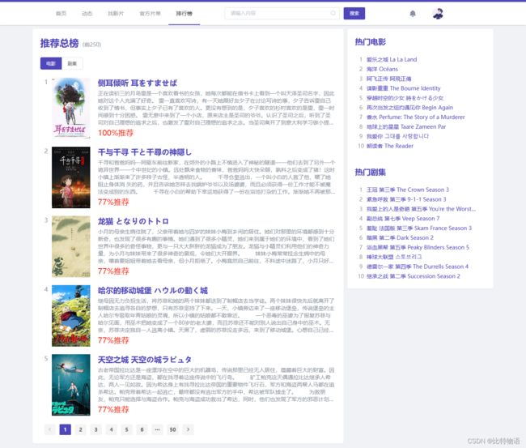
Task: Click the pagination ellipsis button
Action: click(157, 429)
